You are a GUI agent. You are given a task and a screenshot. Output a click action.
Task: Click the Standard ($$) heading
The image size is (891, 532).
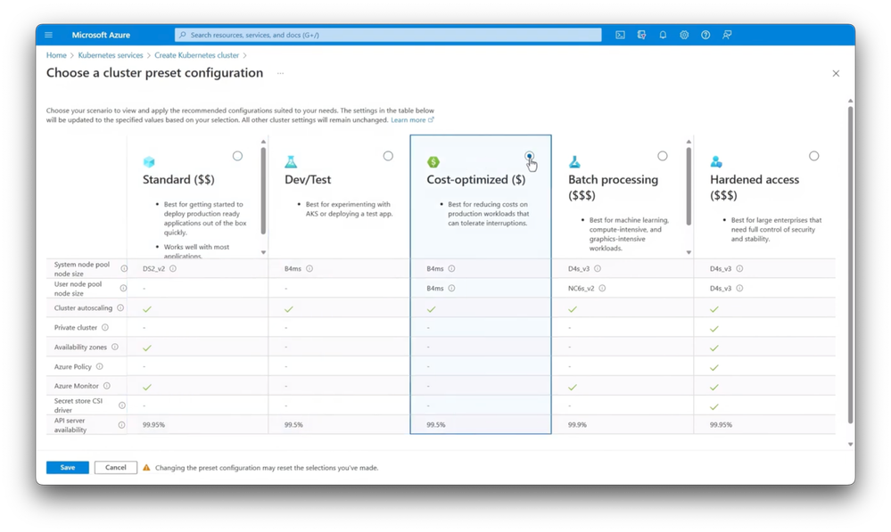coord(178,179)
